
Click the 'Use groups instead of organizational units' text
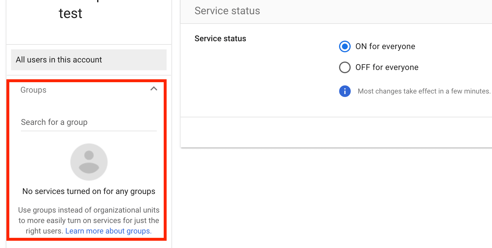coord(89,210)
